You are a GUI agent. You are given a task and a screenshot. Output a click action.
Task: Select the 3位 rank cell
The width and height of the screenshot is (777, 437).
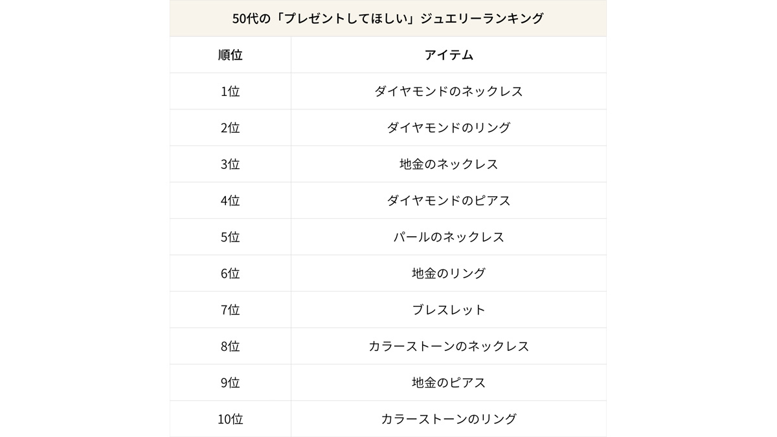(x=231, y=164)
